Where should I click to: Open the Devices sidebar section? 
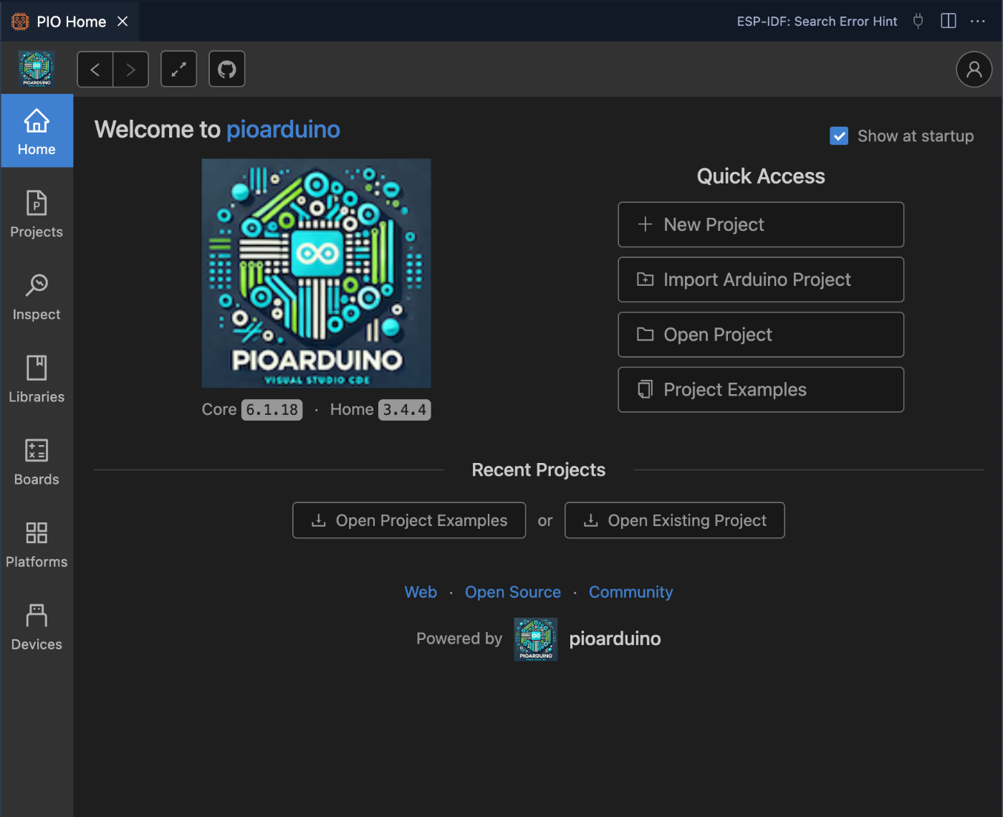coord(37,626)
